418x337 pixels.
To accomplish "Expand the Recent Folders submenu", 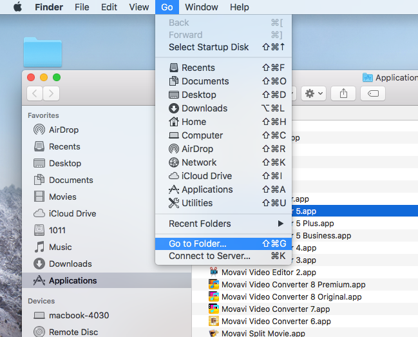I will click(x=223, y=224).
